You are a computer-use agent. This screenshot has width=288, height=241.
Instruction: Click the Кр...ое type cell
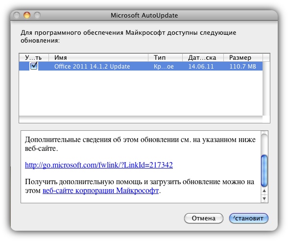point(164,66)
